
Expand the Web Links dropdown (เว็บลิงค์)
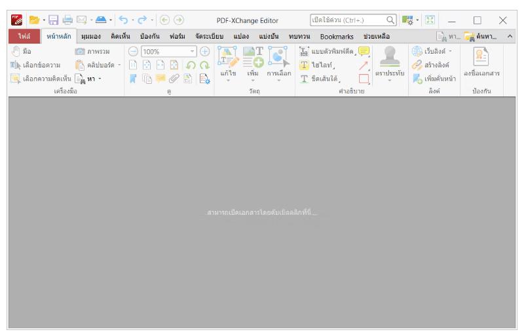tap(450, 52)
